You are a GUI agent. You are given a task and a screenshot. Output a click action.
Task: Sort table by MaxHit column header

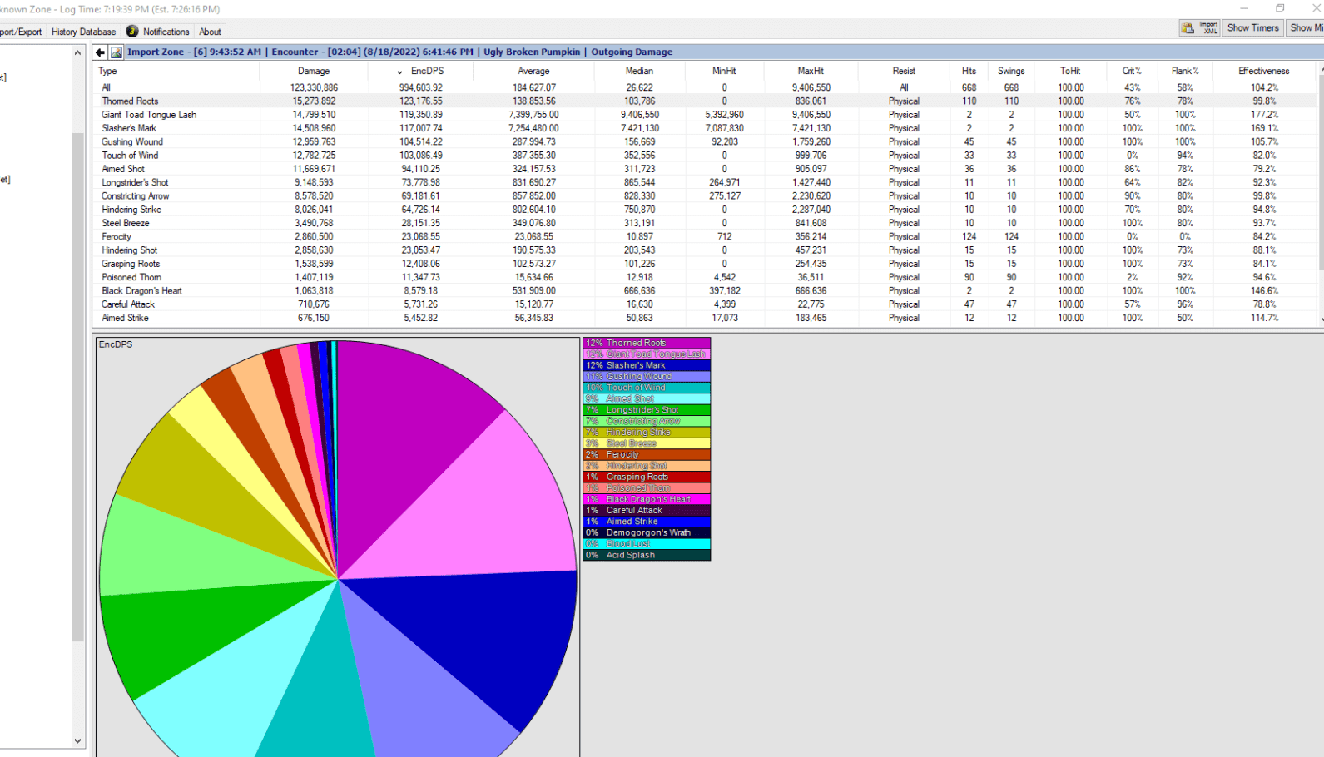pos(811,72)
